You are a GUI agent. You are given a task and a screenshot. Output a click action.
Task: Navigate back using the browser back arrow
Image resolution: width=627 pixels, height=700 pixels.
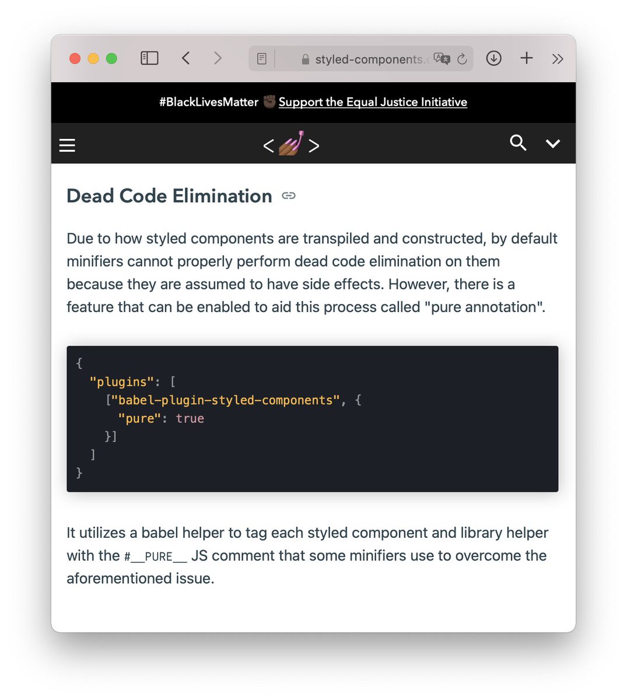coord(185,58)
